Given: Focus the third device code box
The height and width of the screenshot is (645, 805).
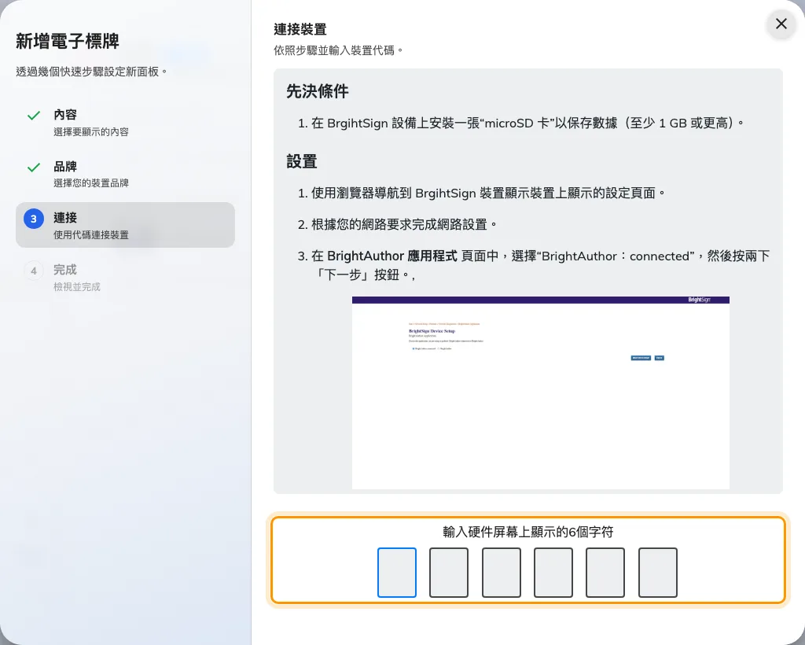Looking at the screenshot, I should (x=501, y=573).
